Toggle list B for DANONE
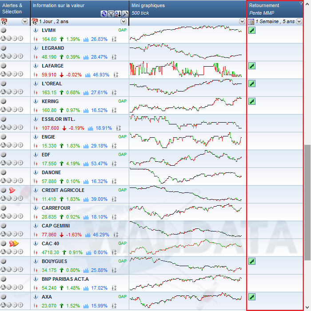Viewport: 311px width, 311px height. click(9, 180)
